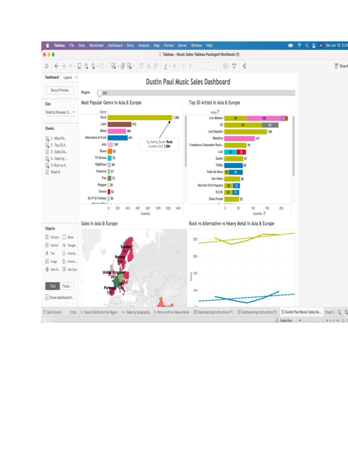Screen dimensions: 348x451
Task: Click the Tableau logo home icon
Action: click(47, 66)
